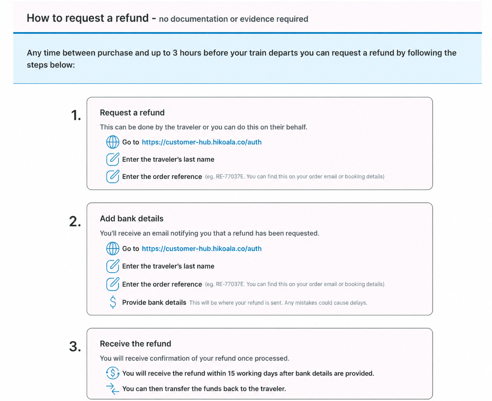Click the pencil icon beside last name in step 1
Viewport: 492px width, 401px height.
pyautogui.click(x=113, y=159)
